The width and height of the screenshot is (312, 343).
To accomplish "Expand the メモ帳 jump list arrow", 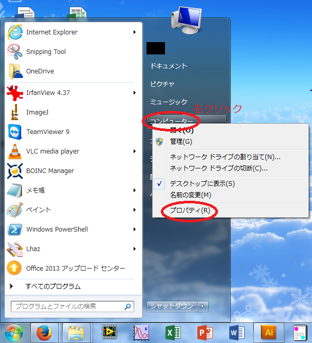I will (x=135, y=190).
